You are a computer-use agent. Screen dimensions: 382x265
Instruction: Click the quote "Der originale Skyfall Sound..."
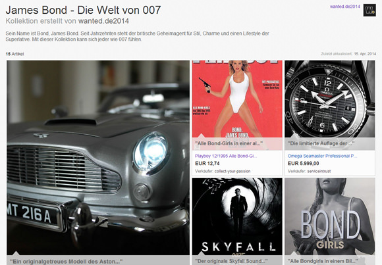(231, 261)
